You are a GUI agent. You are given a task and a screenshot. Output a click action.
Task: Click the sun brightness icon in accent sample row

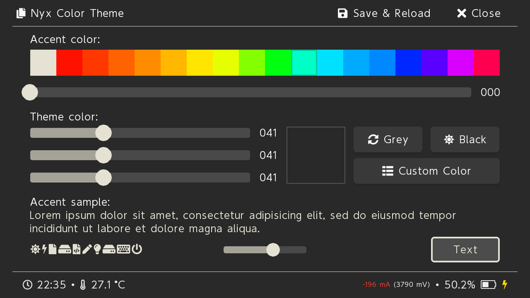35,249
